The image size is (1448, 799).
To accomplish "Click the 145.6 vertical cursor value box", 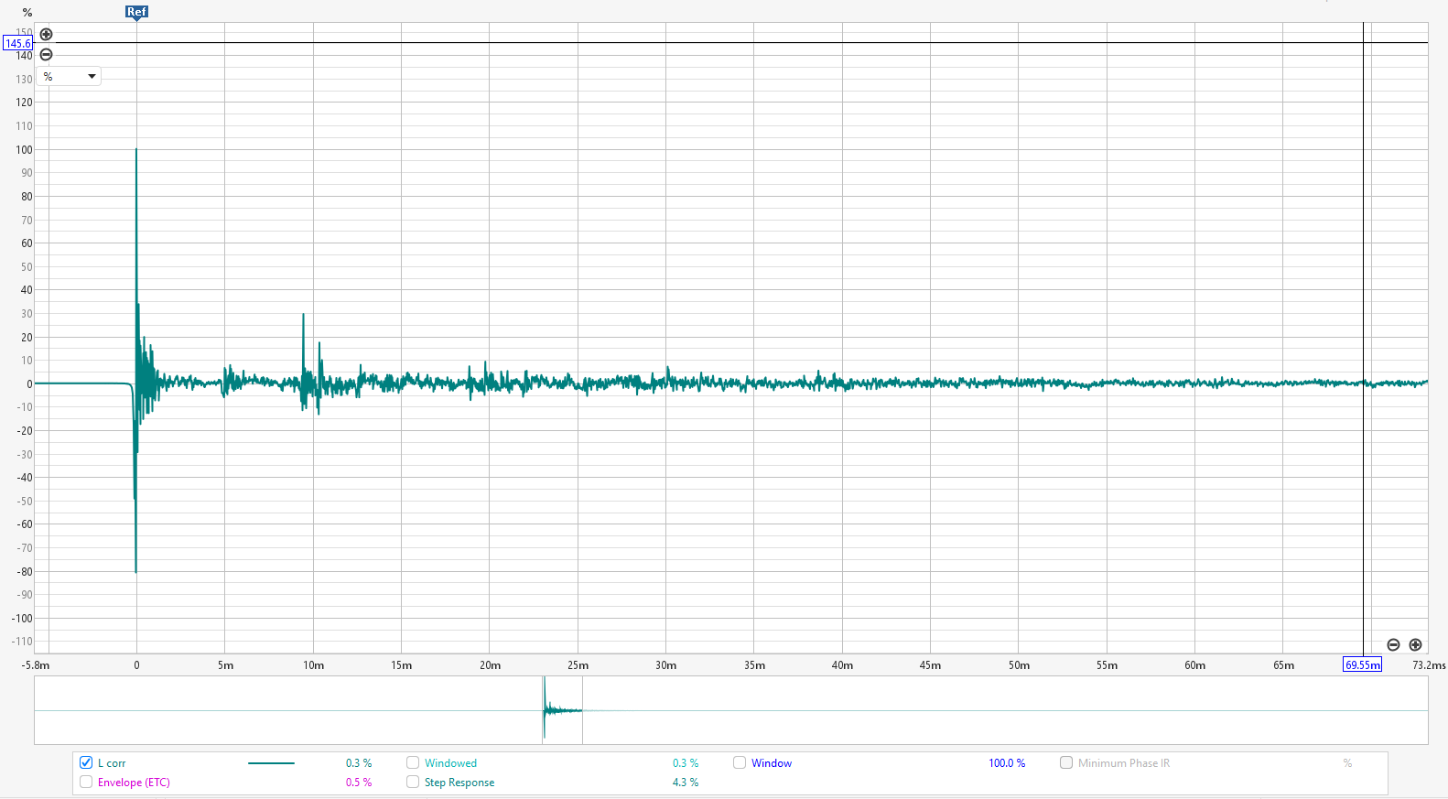I will [x=17, y=43].
